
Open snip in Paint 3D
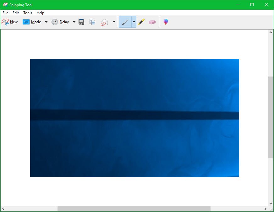[166, 22]
